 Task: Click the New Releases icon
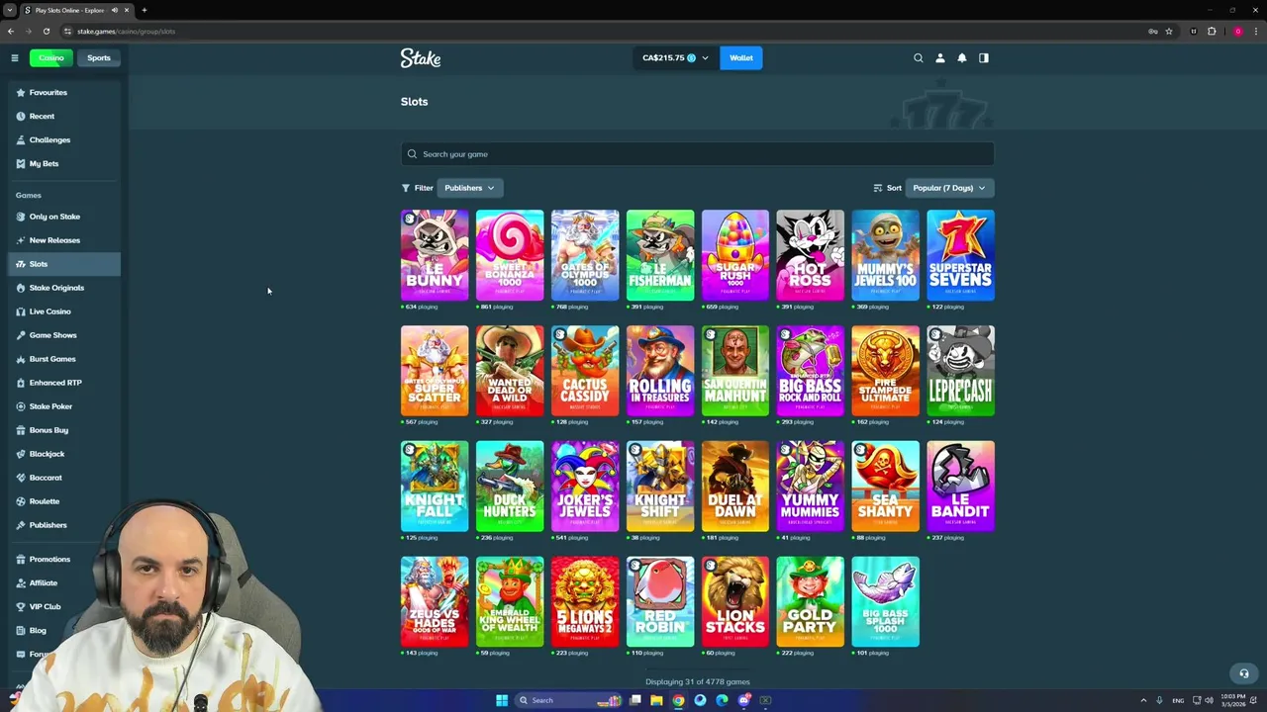pos(21,240)
